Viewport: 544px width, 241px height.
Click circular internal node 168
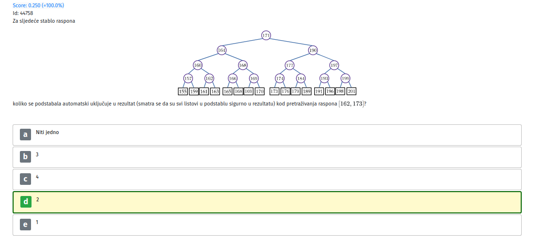click(243, 65)
